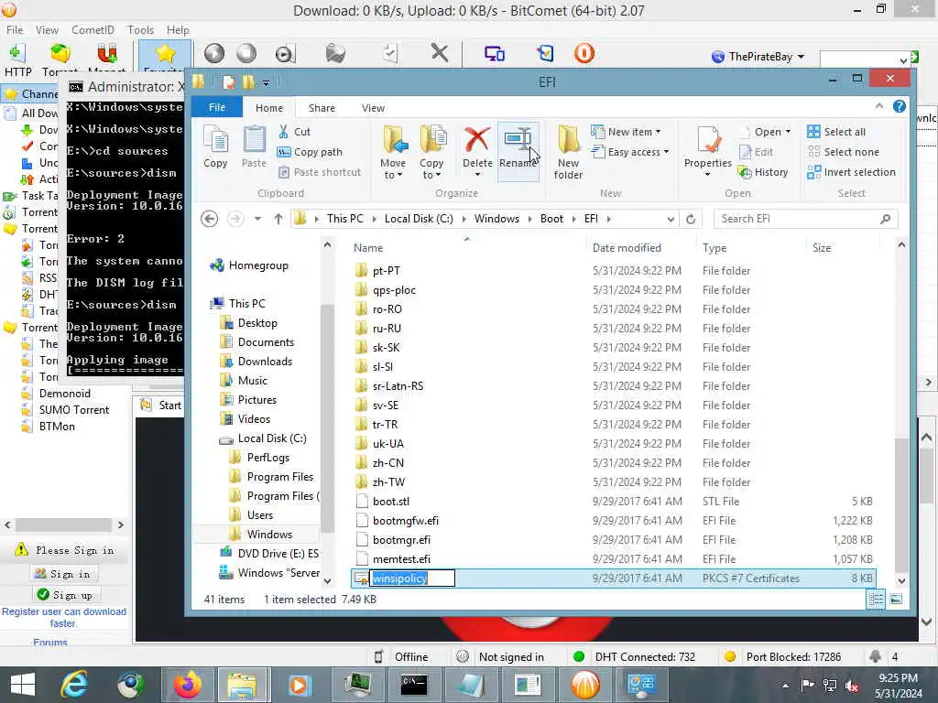The height and width of the screenshot is (703, 938).
Task: Open ThePirateBay search engine dropdown
Action: 801,57
